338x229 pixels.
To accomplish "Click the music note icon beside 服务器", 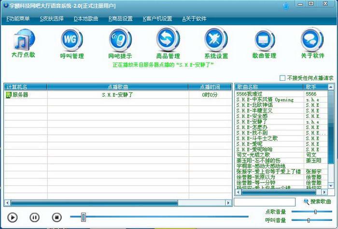I will click(8, 95).
